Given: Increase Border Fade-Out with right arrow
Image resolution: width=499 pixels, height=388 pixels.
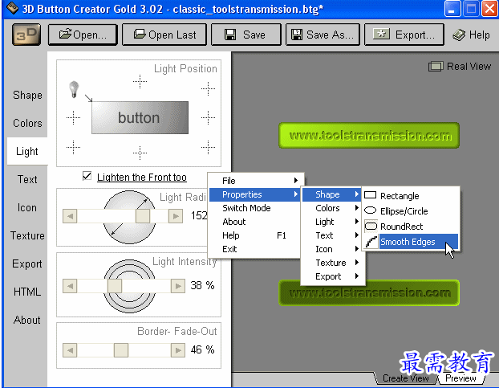Looking at the screenshot, I should 178,350.
